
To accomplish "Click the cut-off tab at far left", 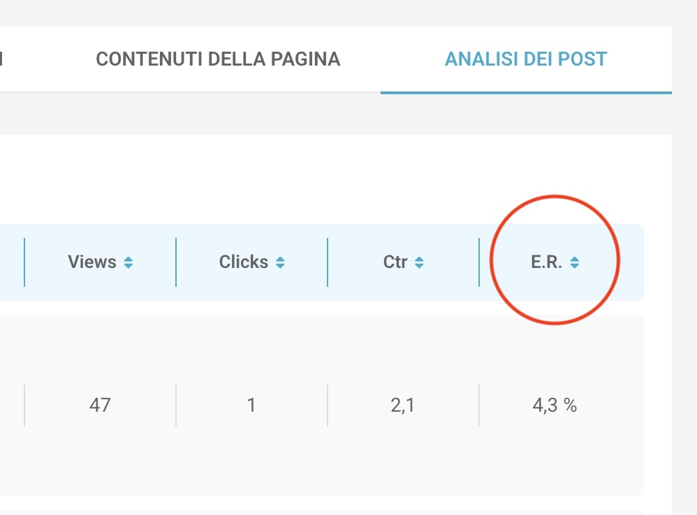I will tap(2, 59).
